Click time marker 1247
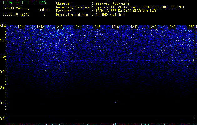Screen dimensions: 197x125 pos(134,27)
